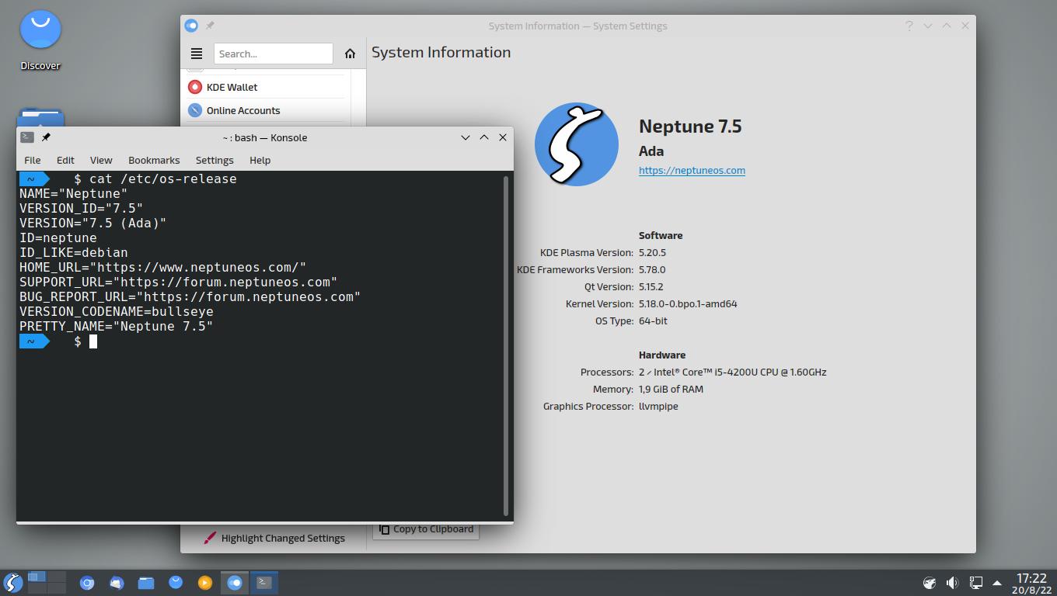Click the context help question-mark button
This screenshot has height=596, width=1057.
tap(909, 26)
